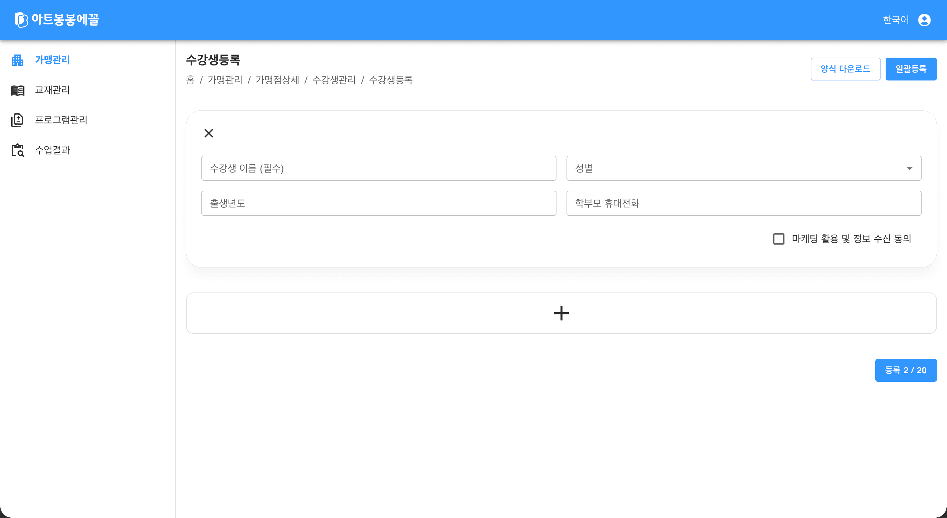Open the 한국어 language selector

896,20
